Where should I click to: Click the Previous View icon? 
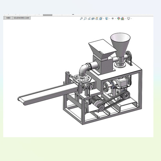(89, 19)
